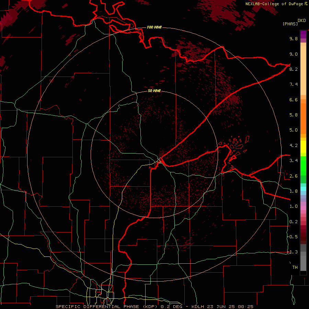
Task: Click the 2.6 scale value
Action: tap(294, 176)
